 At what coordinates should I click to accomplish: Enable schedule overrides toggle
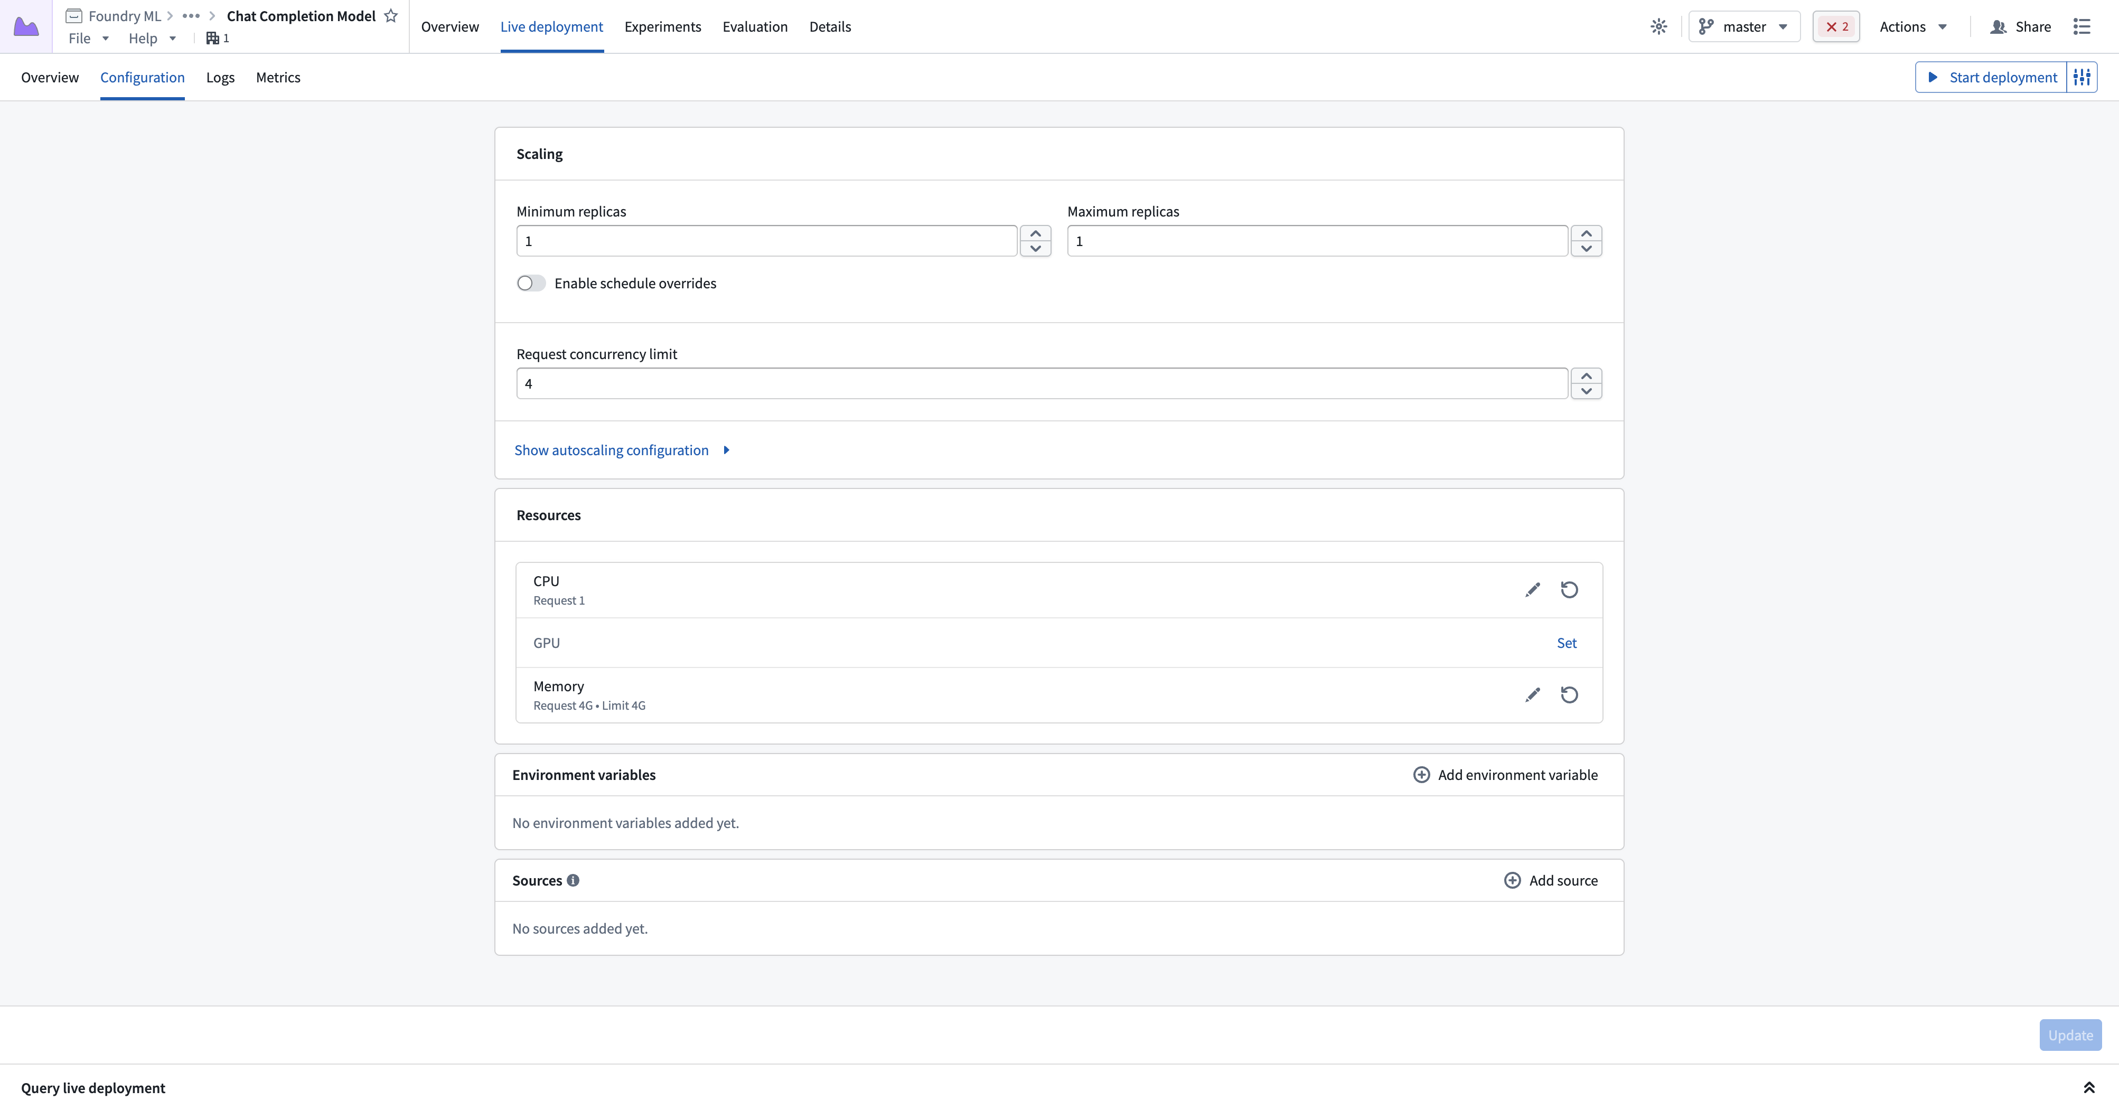531,283
